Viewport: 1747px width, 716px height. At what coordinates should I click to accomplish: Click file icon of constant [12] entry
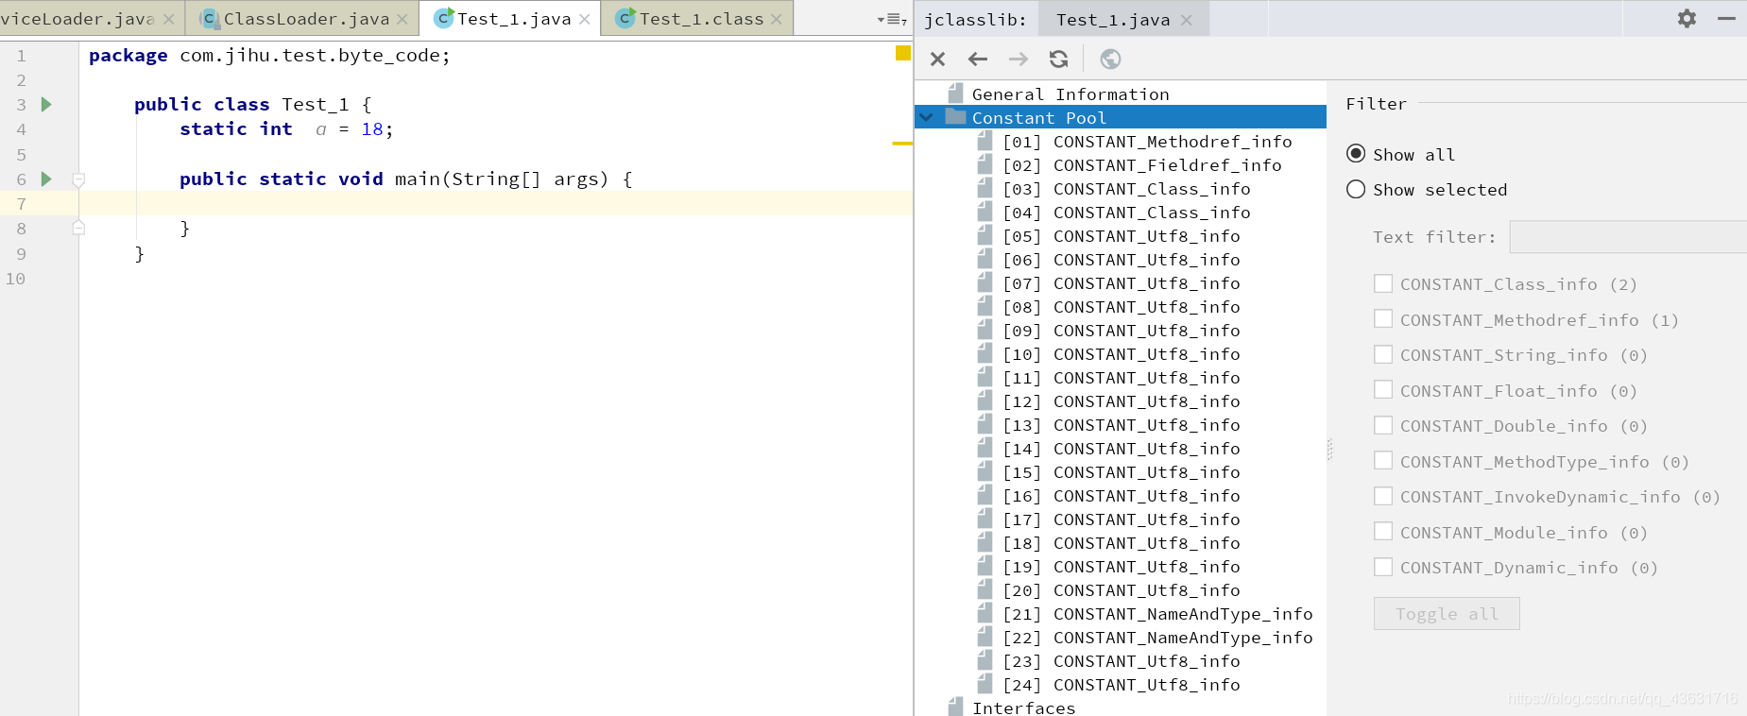point(985,401)
